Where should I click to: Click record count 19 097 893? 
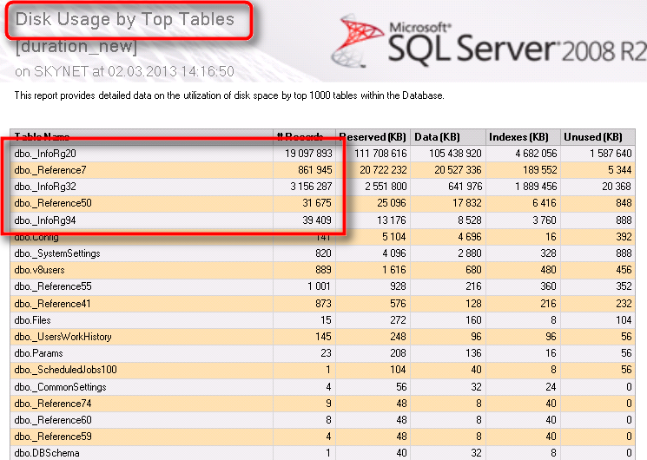[x=308, y=154]
